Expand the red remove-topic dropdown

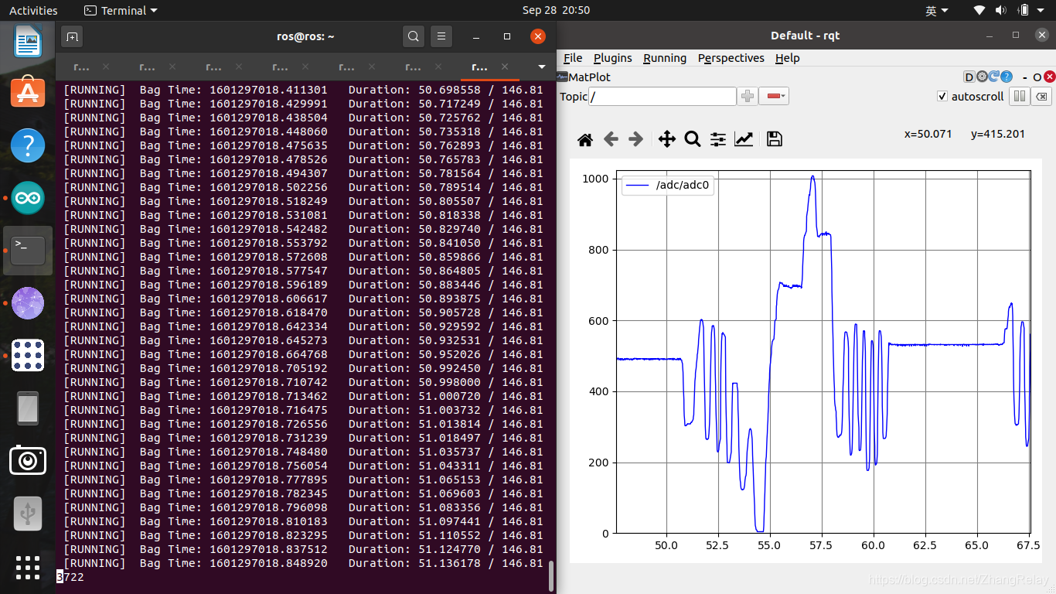click(774, 97)
